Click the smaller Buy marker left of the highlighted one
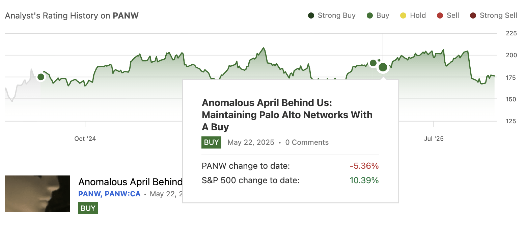 tap(373, 63)
